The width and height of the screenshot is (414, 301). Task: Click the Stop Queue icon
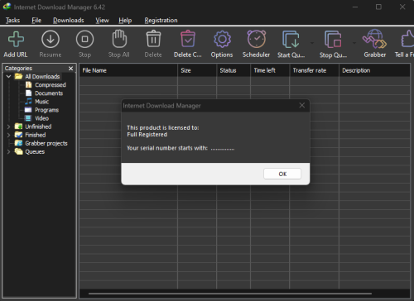[333, 40]
